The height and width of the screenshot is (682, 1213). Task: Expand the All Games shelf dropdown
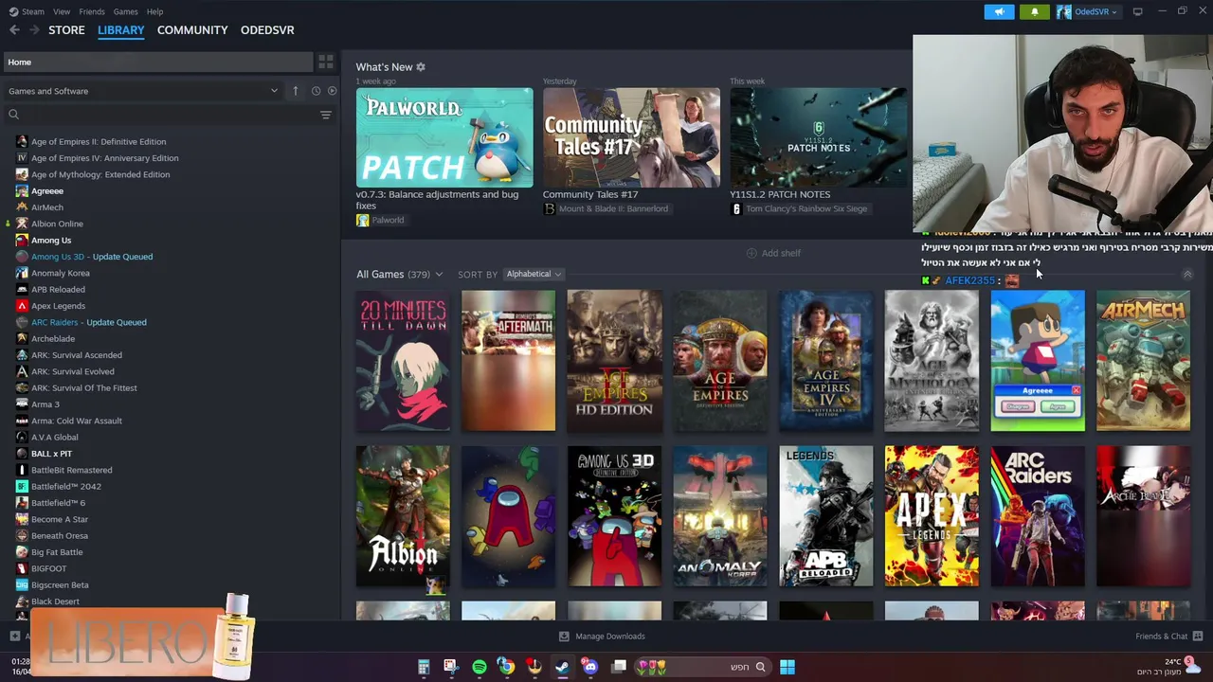point(399,274)
